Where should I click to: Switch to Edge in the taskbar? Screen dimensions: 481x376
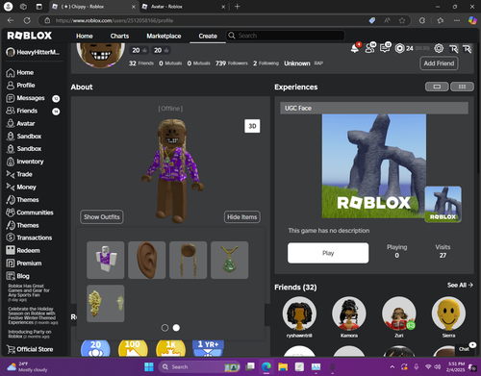[266, 366]
